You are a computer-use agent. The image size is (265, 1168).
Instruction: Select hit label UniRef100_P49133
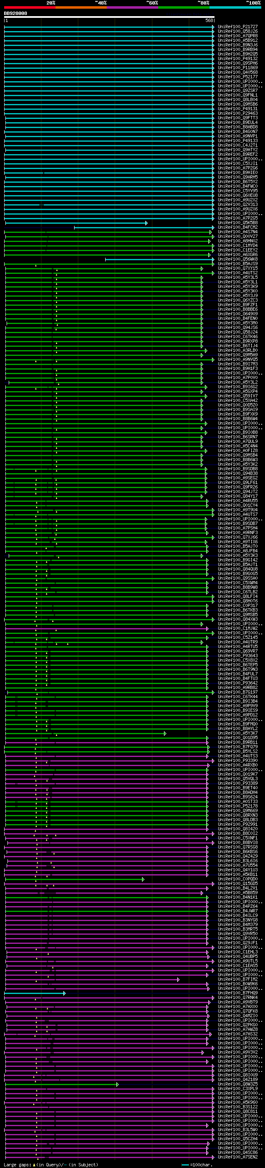click(237, 140)
